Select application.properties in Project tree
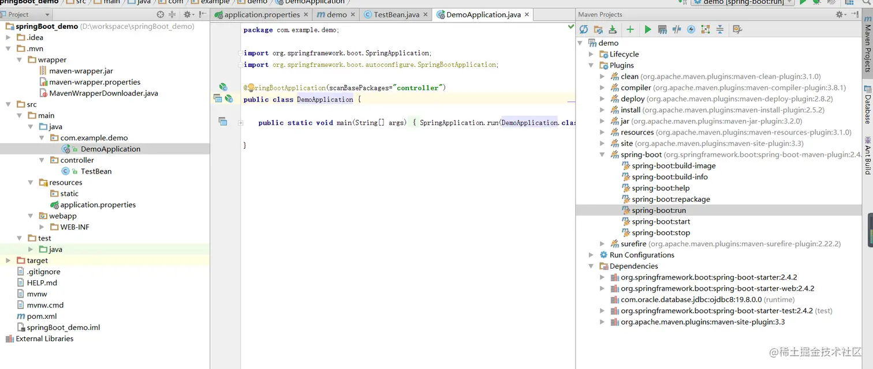 pyautogui.click(x=98, y=205)
